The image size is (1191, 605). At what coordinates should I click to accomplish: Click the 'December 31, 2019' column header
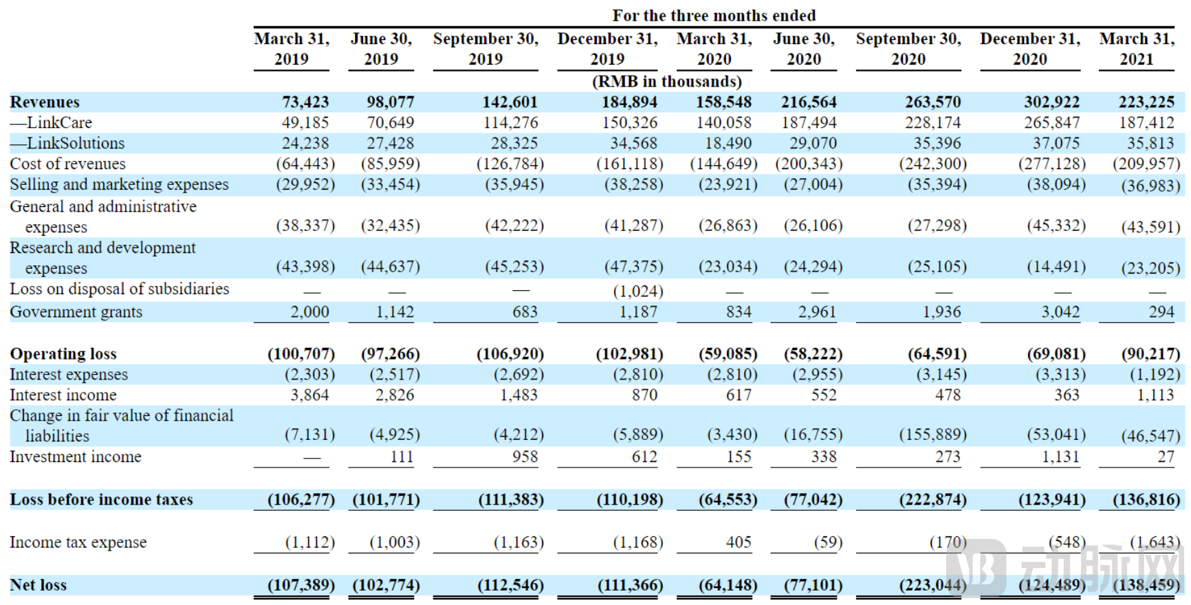[x=607, y=49]
